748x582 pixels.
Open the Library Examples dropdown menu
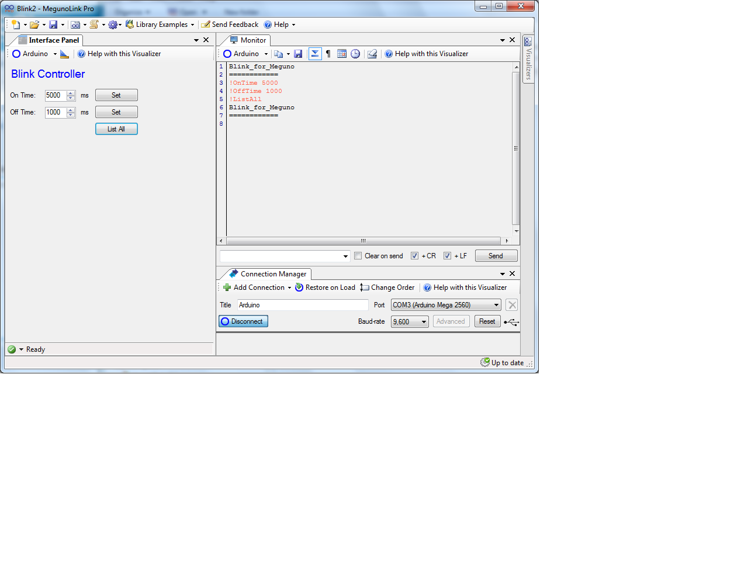[160, 25]
